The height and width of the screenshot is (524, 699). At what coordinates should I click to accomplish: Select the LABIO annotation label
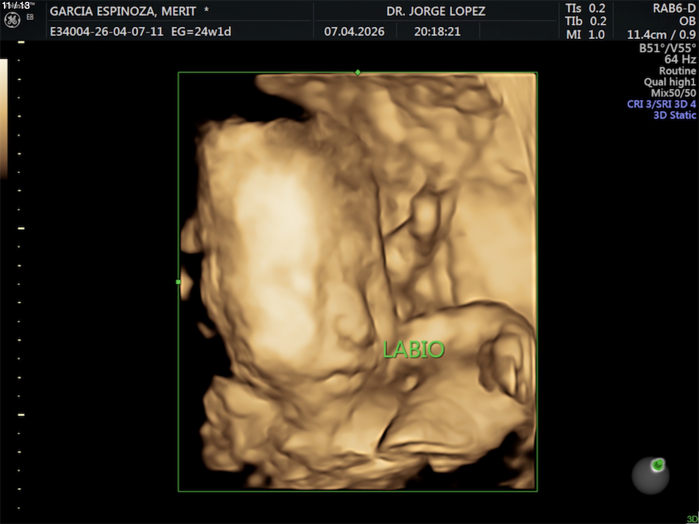click(413, 350)
